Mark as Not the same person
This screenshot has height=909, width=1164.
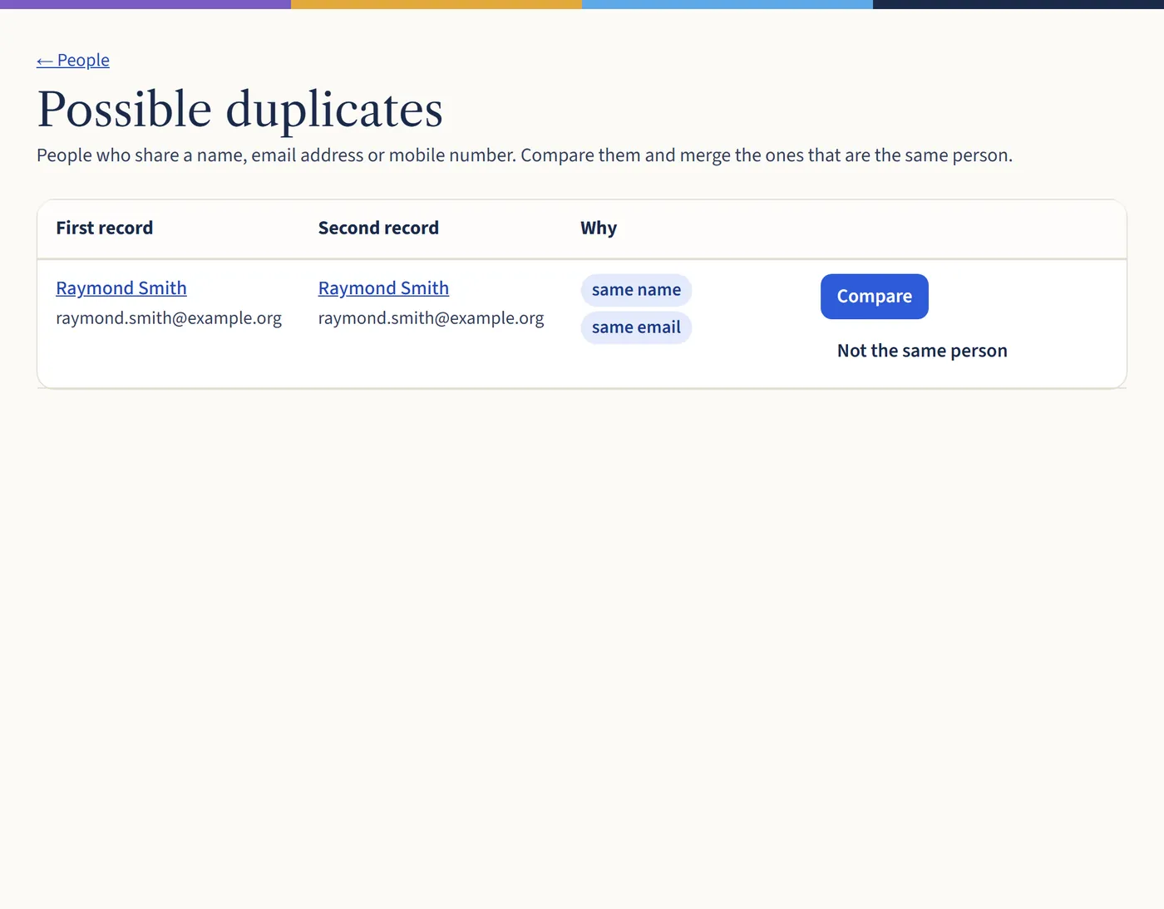pos(922,351)
